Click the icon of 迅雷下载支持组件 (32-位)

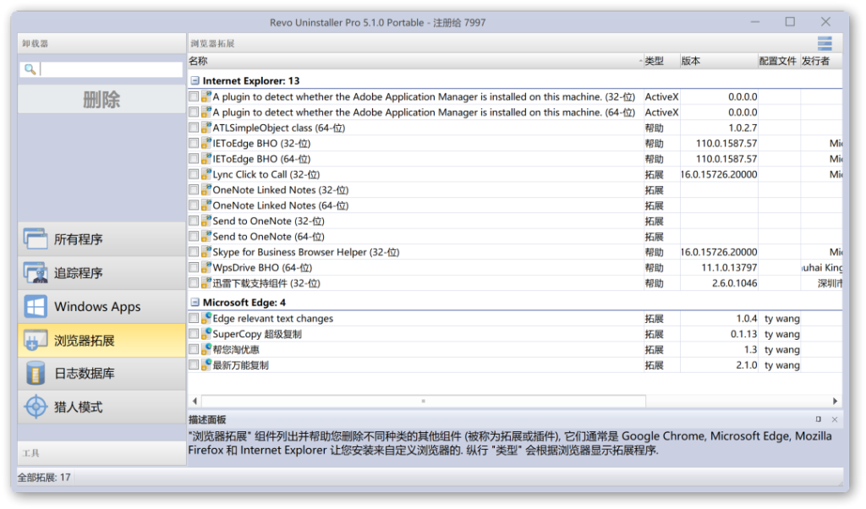click(x=206, y=282)
